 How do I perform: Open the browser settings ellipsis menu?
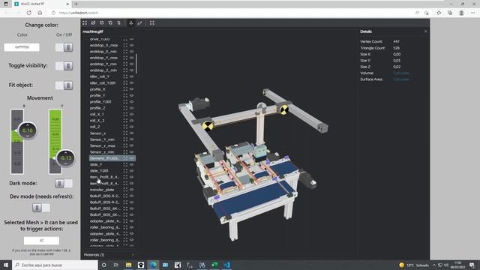(473, 13)
